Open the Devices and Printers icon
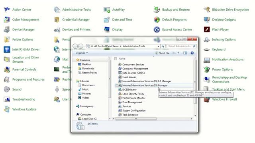255x143 pixels. click(57, 30)
